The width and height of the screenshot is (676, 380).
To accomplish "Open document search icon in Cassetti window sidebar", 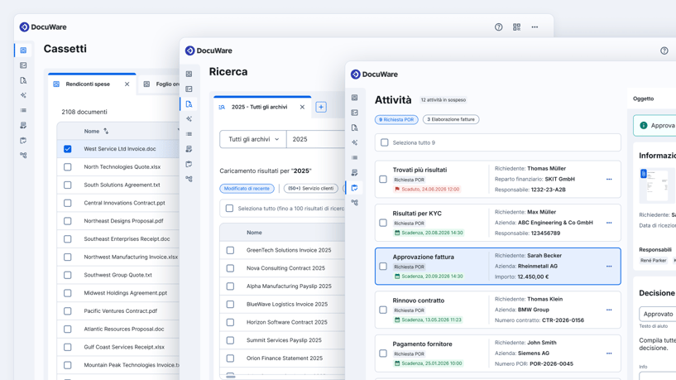I will (23, 80).
